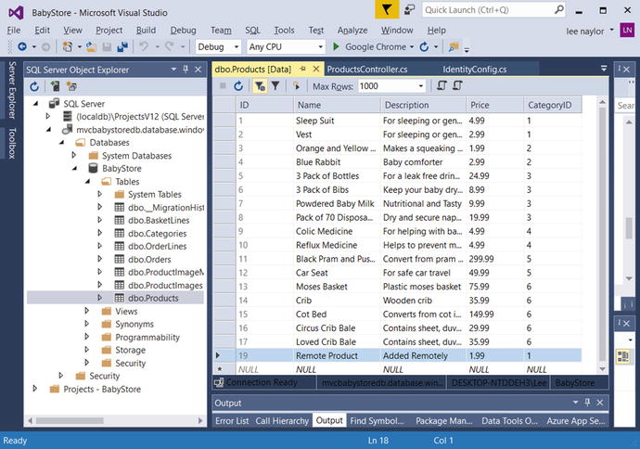Open the Package Manager Console tab
Screen dimensions: 640x449
(x=443, y=421)
